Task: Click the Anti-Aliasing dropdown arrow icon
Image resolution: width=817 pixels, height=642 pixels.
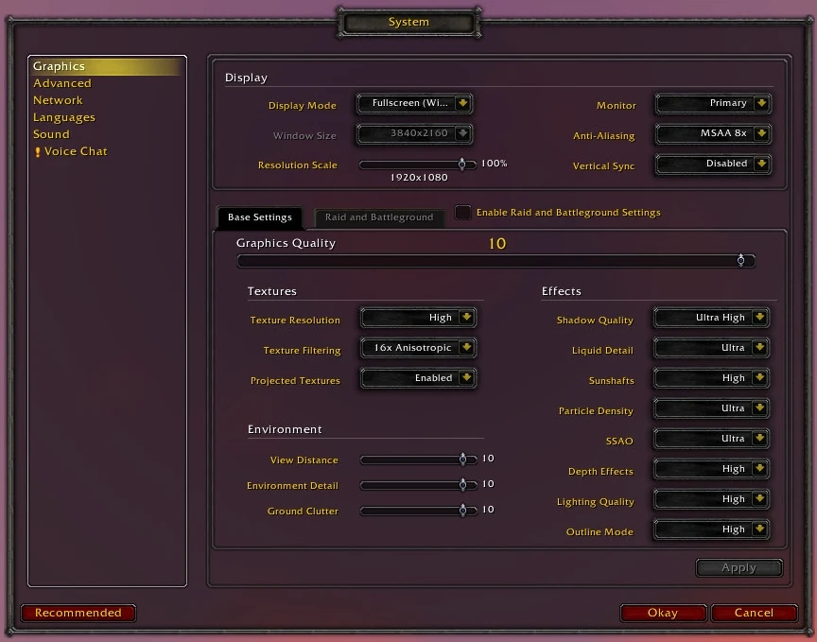Action: click(761, 133)
